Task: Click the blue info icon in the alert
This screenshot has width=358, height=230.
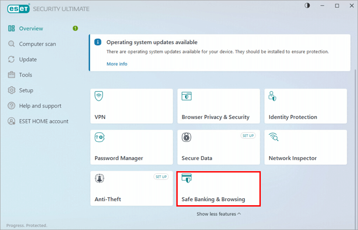Action: (x=98, y=42)
